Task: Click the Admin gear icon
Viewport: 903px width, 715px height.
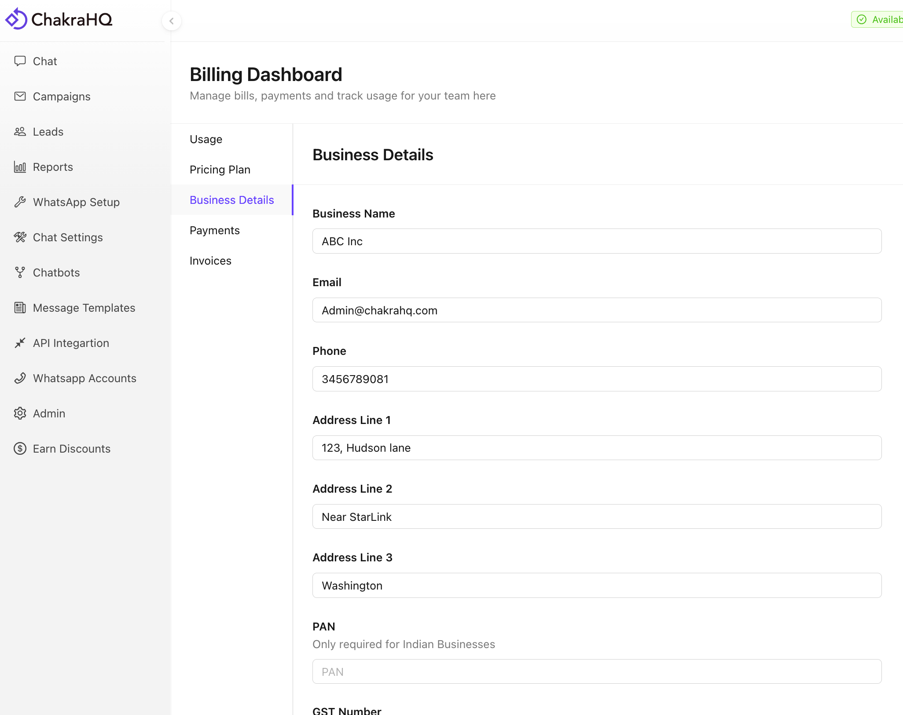Action: coord(20,413)
